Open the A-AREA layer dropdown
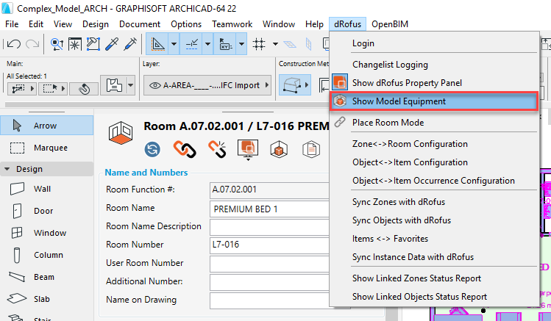 205,85
